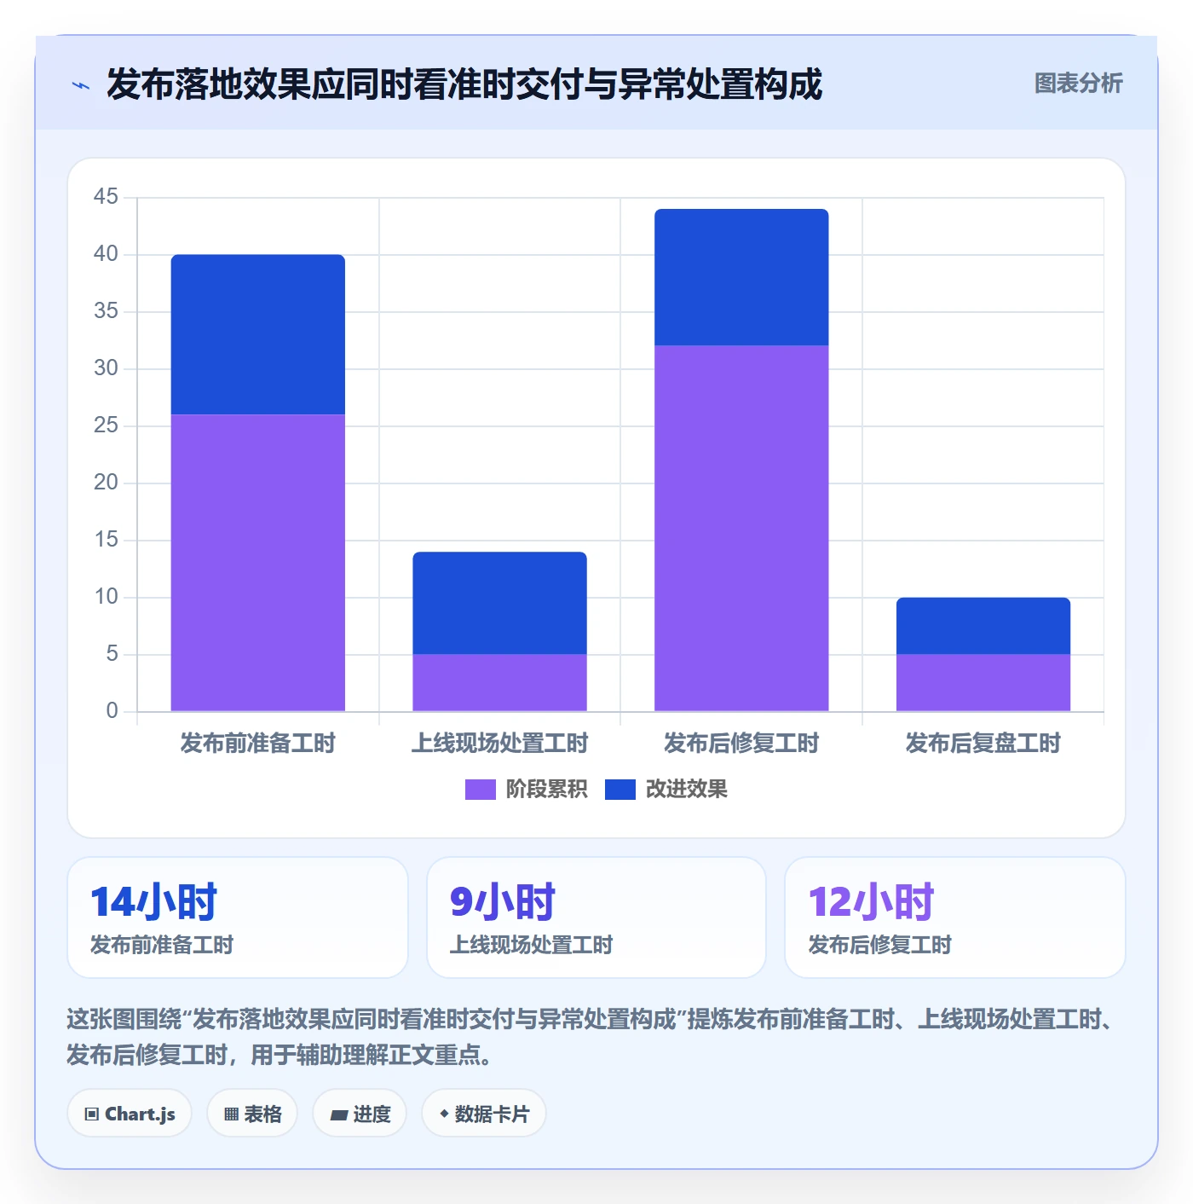
Task: Select the Chart.js tag chip
Action: (x=130, y=1113)
